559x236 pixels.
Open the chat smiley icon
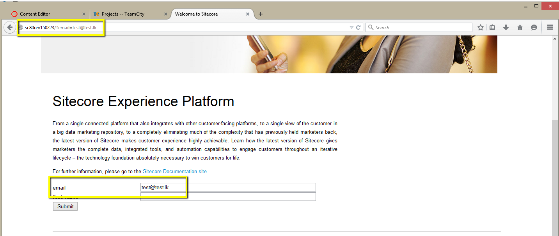tap(534, 27)
